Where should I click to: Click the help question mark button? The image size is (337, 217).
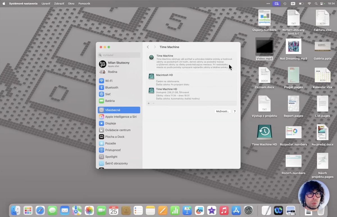(x=235, y=111)
